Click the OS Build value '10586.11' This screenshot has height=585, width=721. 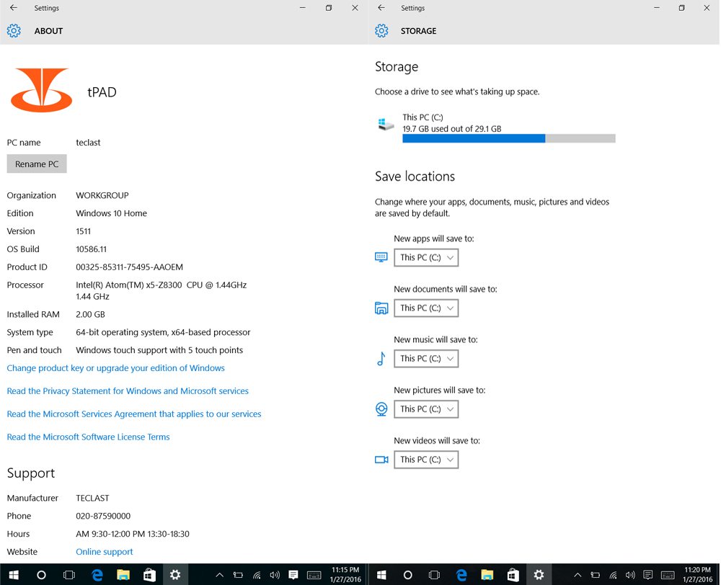[91, 249]
